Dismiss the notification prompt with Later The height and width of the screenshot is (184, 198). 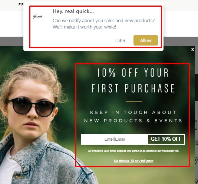pos(120,41)
